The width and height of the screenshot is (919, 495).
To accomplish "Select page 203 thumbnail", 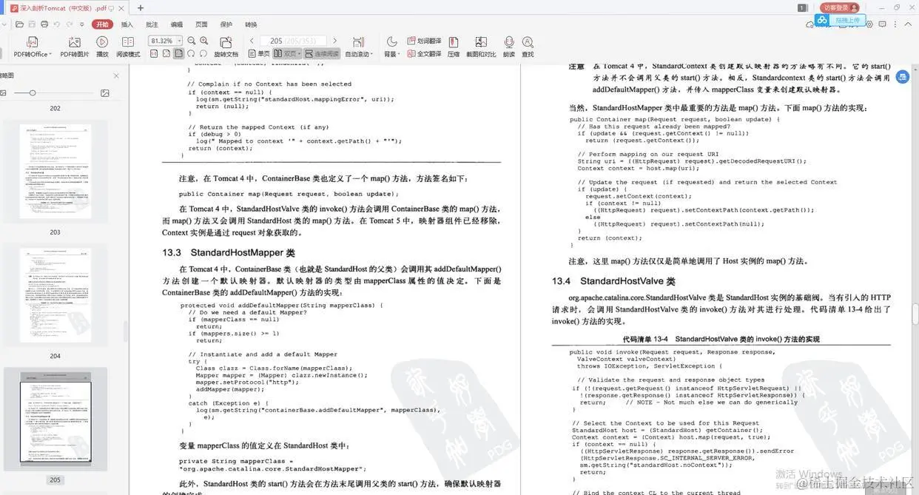I will pyautogui.click(x=55, y=172).
